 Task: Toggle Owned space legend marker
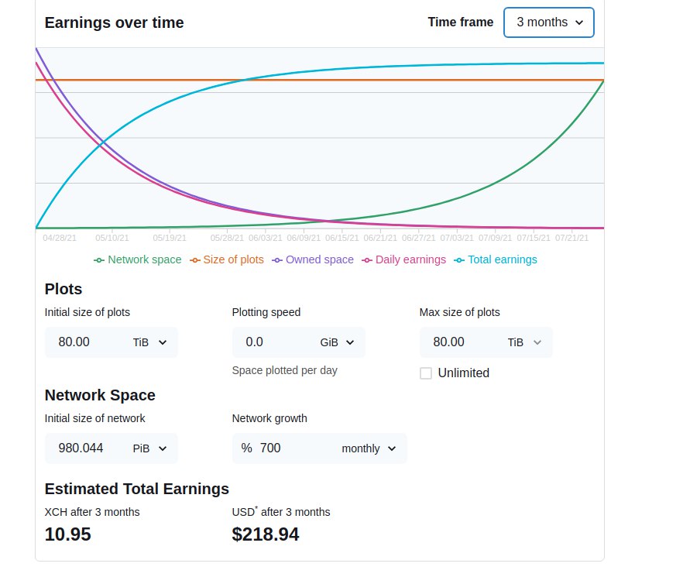277,260
